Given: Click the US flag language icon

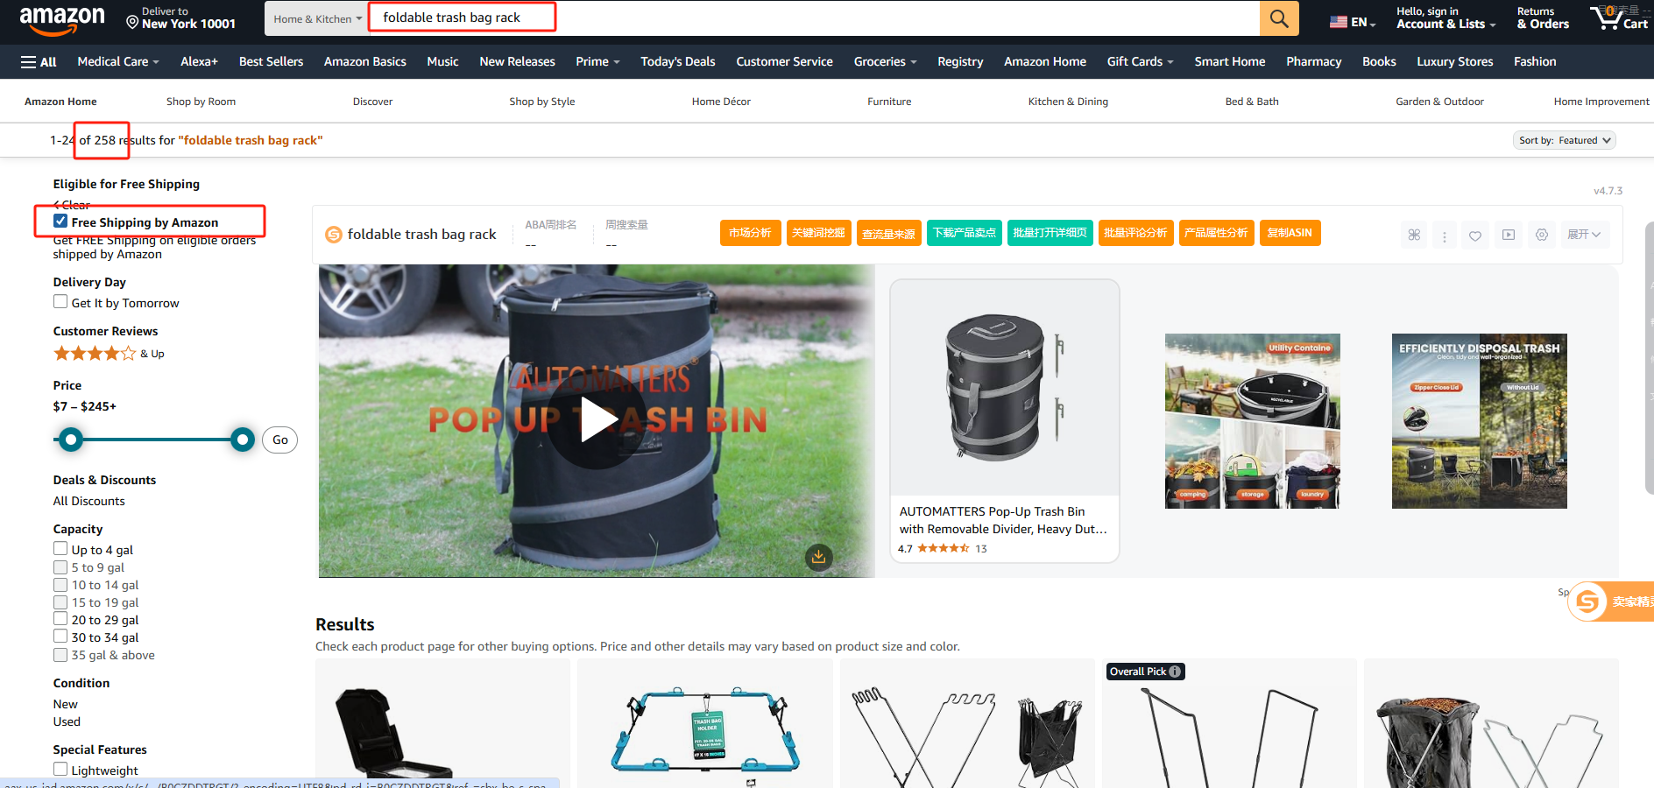Looking at the screenshot, I should tap(1339, 22).
